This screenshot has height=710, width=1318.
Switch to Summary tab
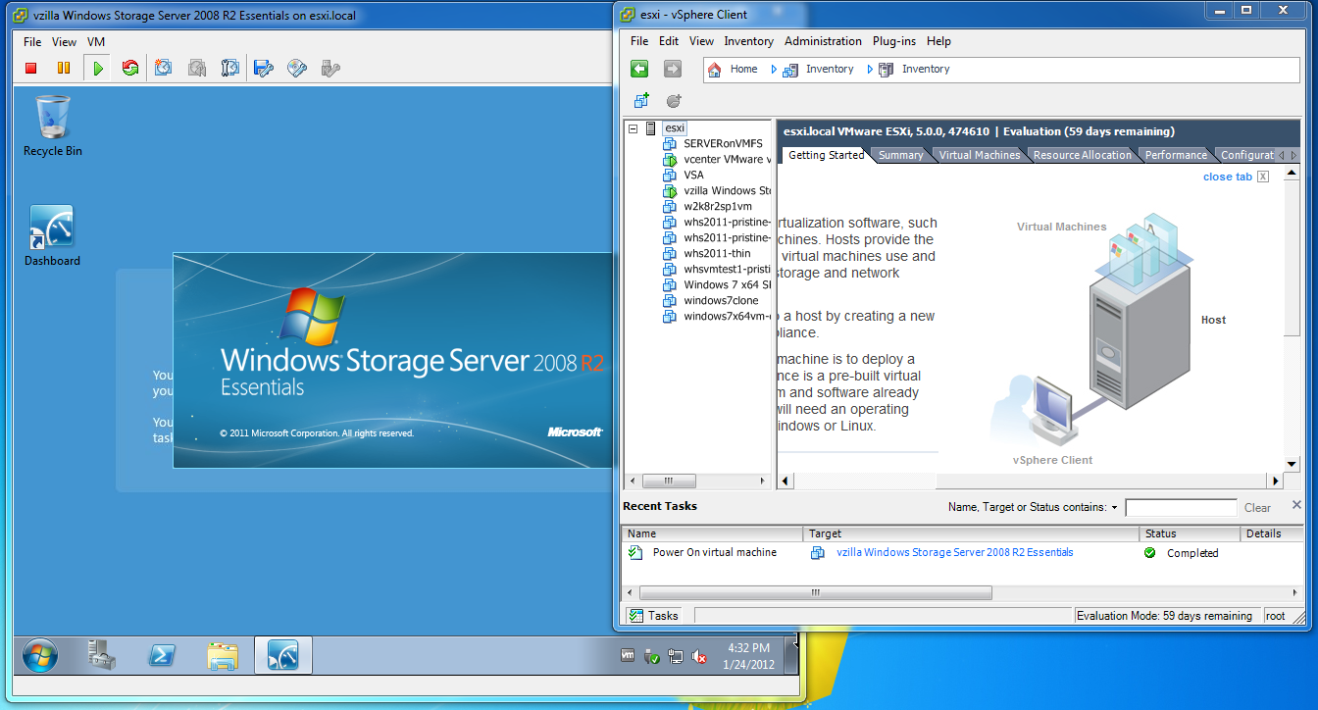(900, 155)
